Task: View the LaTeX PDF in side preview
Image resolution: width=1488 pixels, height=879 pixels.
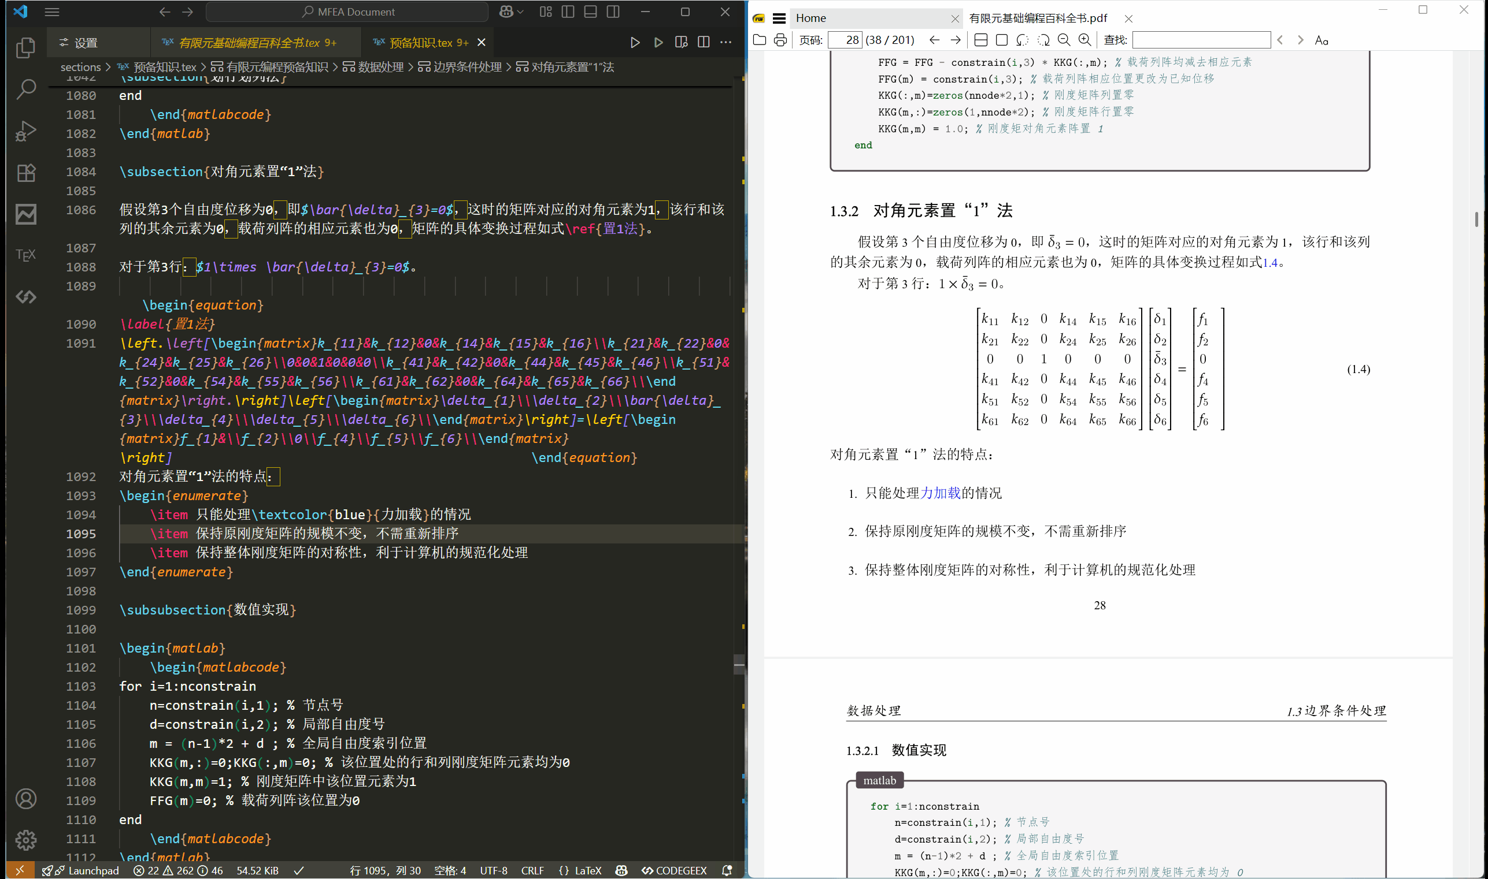Action: 681,43
